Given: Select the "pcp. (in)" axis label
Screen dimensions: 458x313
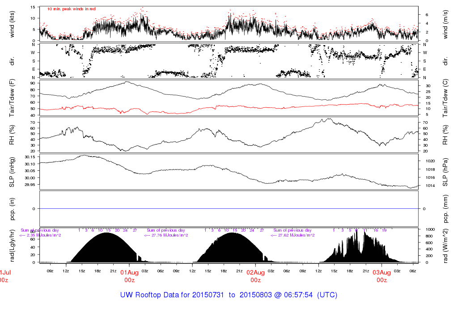Looking at the screenshot, I should 12,209.
